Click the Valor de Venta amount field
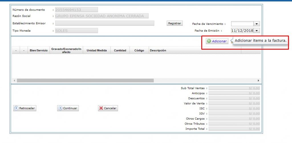292x143 pixels. (234, 103)
